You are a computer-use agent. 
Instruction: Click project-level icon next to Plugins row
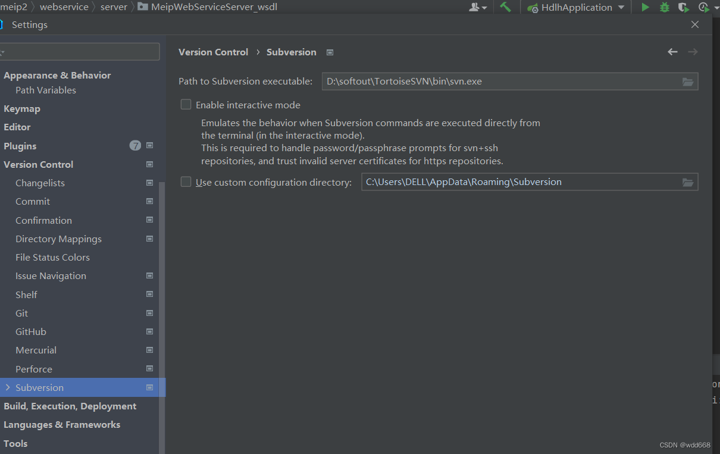tap(149, 145)
